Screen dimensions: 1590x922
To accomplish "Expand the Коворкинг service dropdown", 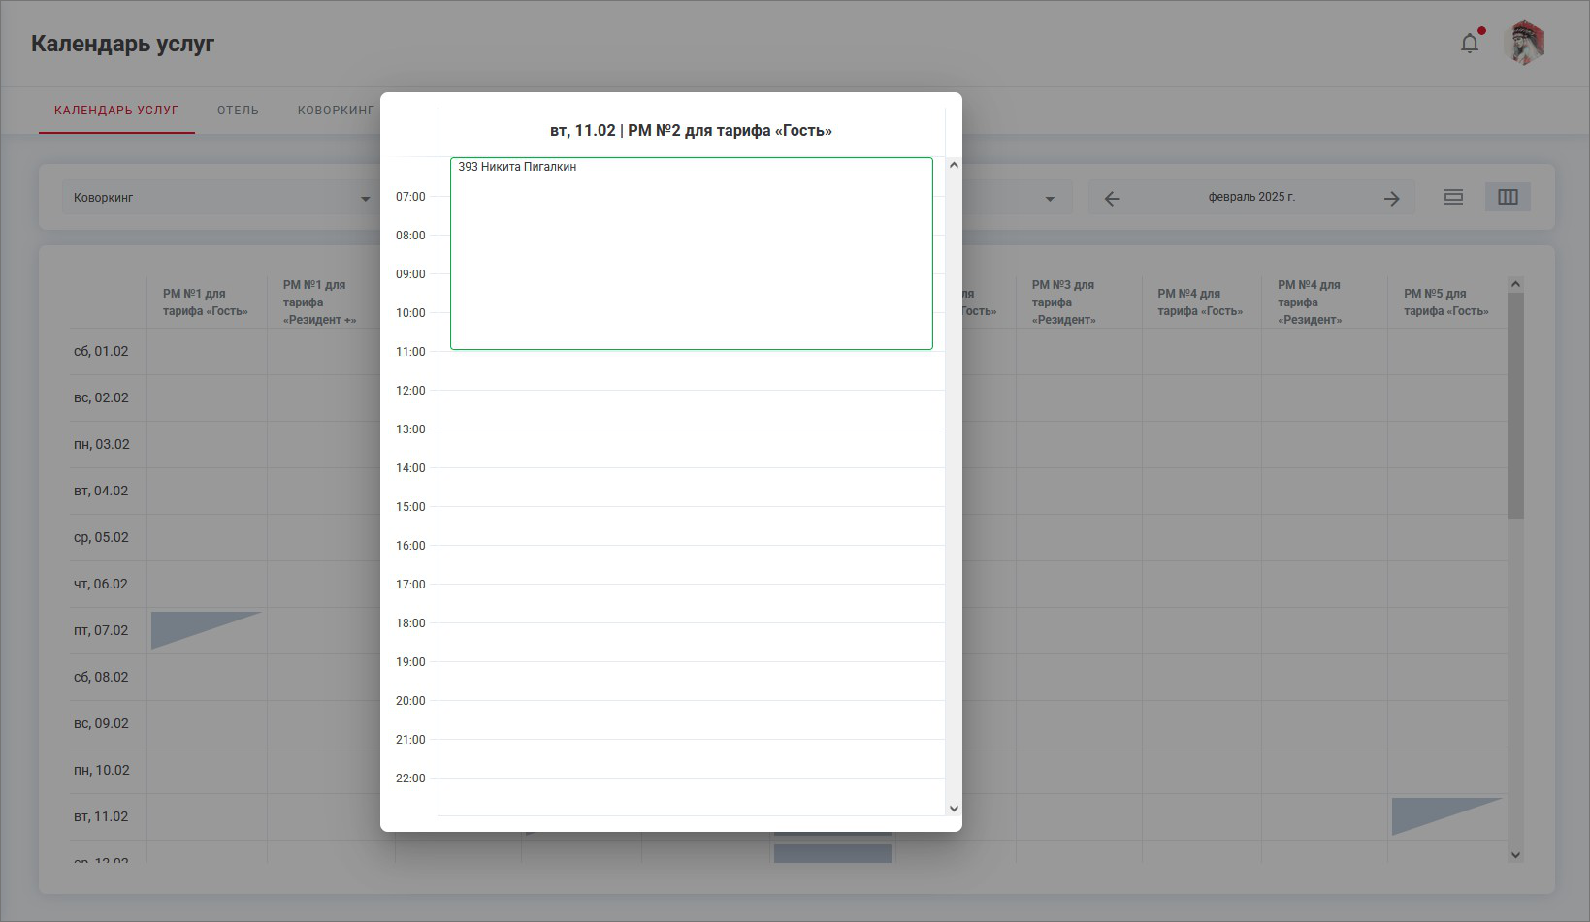I will pyautogui.click(x=365, y=198).
